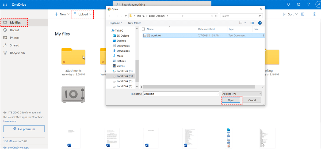The height and width of the screenshot is (149, 321).
Task: Click the Open button
Action: [x=231, y=100]
